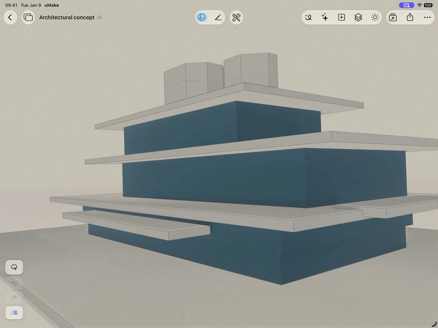Open the layers stack panel
The height and width of the screenshot is (328, 438).
tap(358, 17)
